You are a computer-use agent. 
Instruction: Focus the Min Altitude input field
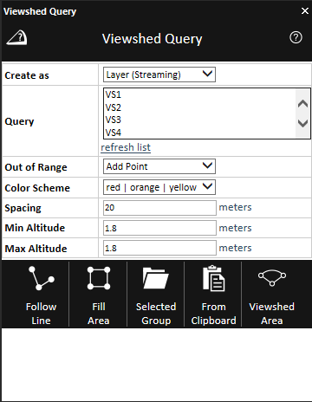(x=159, y=228)
